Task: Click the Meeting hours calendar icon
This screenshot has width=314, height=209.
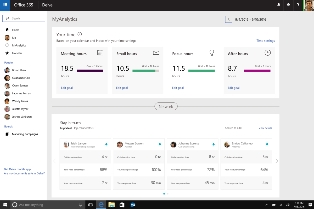Action: (x=100, y=52)
